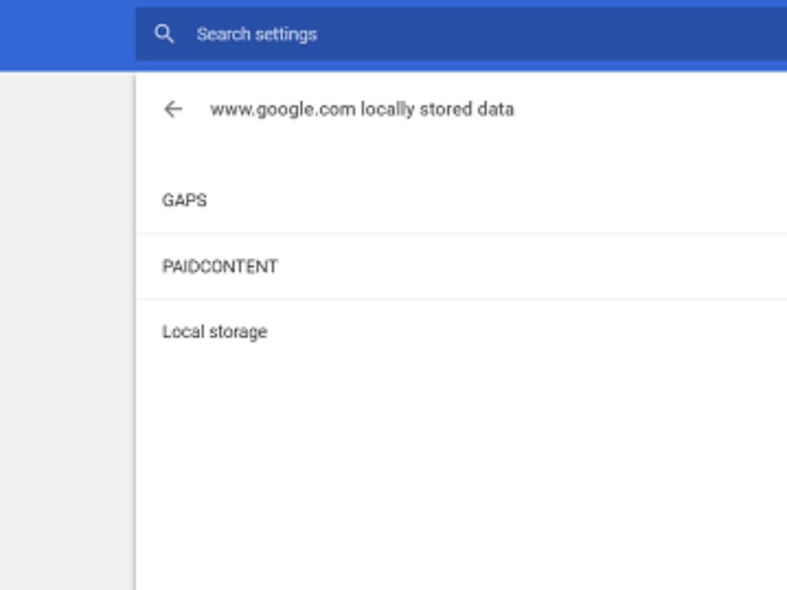This screenshot has height=590, width=787.
Task: Focus the Search settings field
Action: pos(459,34)
